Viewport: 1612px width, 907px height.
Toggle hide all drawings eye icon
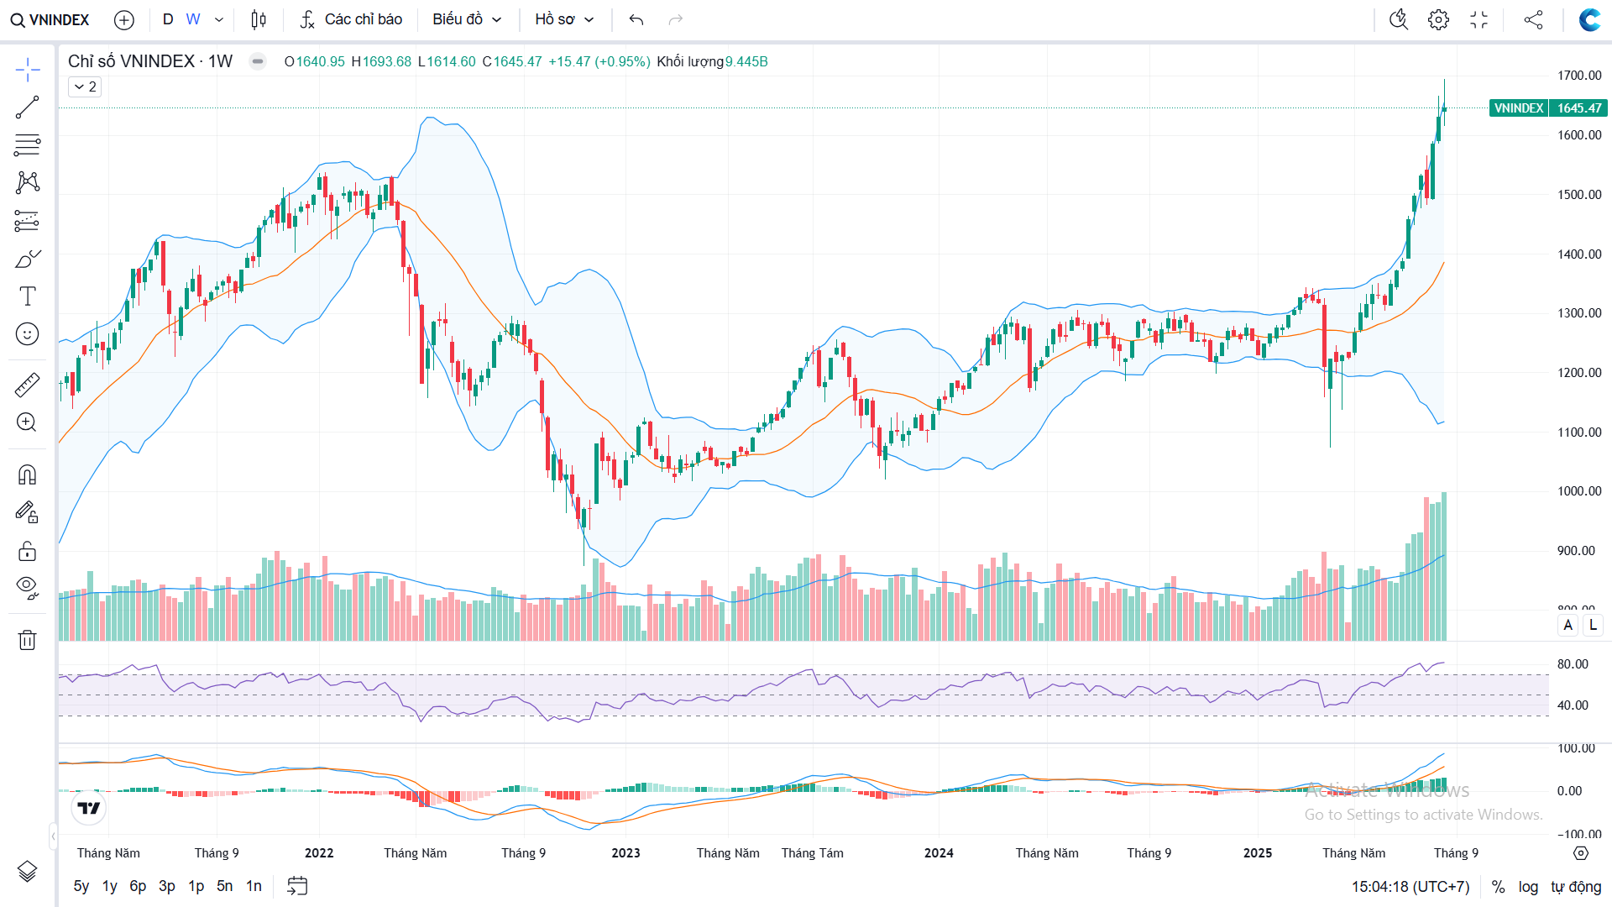click(x=27, y=586)
